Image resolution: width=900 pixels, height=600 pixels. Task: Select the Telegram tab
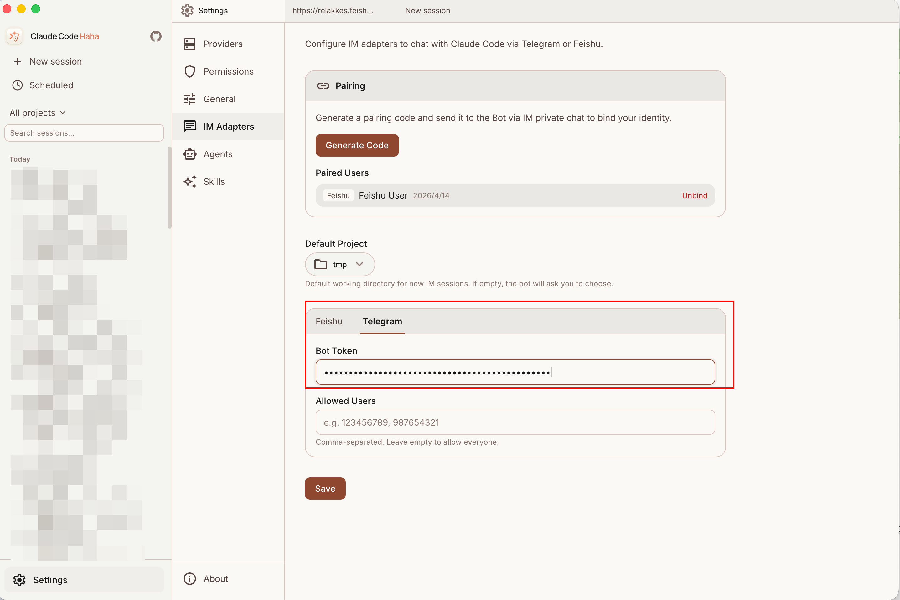[x=382, y=321]
